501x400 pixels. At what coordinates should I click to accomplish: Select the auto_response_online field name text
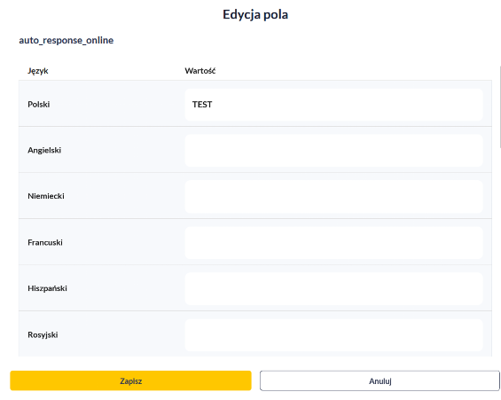click(x=67, y=40)
